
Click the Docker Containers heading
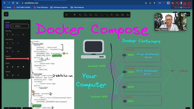[x=141, y=41]
